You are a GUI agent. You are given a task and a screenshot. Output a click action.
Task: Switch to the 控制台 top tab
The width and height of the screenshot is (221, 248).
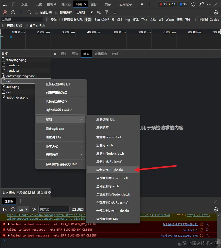click(x=52, y=4)
